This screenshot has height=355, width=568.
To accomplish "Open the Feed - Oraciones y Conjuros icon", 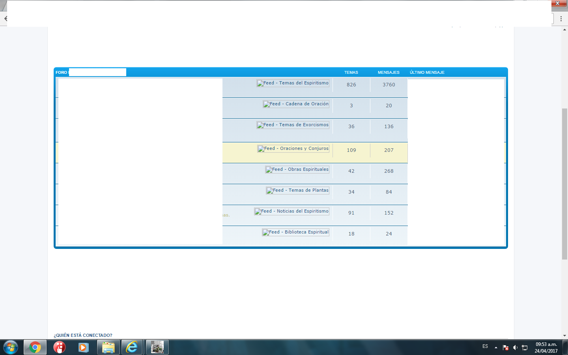I will (x=293, y=149).
